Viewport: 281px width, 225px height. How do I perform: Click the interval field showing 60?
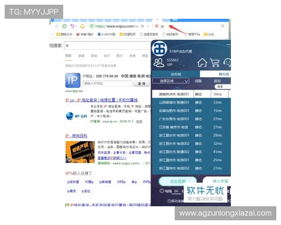[x=177, y=191]
